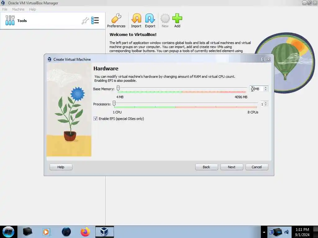Image resolution: width=318 pixels, height=238 pixels.
Task: Click the Base Memory MB input field
Action: click(x=257, y=89)
